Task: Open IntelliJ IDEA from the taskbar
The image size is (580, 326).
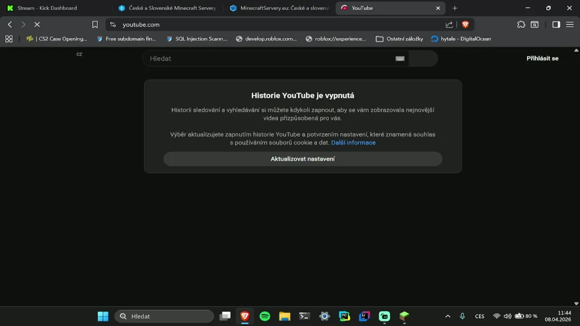Action: tap(364, 316)
